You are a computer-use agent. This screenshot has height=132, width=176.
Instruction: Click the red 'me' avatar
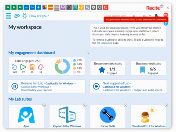pyautogui.click(x=166, y=15)
